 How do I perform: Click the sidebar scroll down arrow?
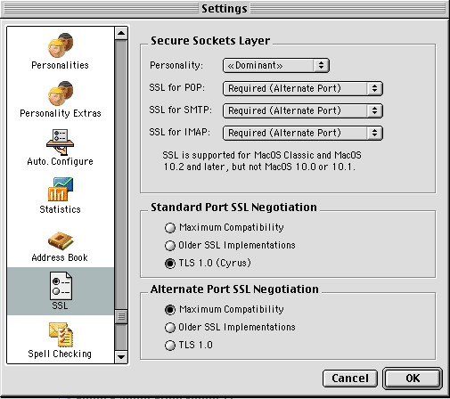pos(121,357)
